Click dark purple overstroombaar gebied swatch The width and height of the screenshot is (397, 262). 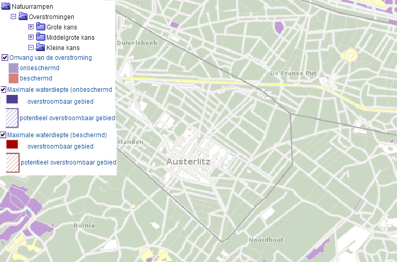[12, 99]
